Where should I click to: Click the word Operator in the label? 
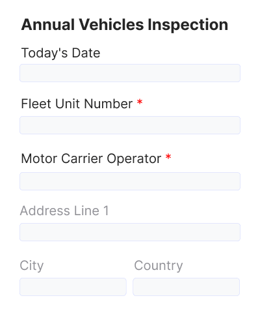[134, 159]
